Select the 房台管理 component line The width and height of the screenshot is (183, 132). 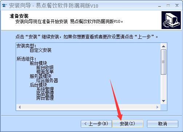coord(45,98)
